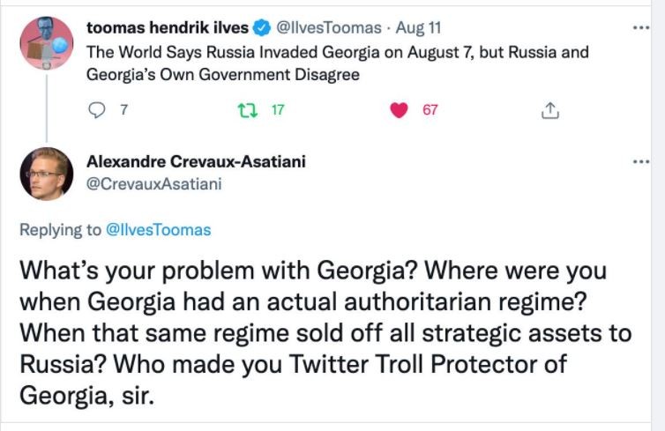Click the 'Alexandre Crevaux-Asatiani' display name
This screenshot has height=431, width=665.
(197, 162)
